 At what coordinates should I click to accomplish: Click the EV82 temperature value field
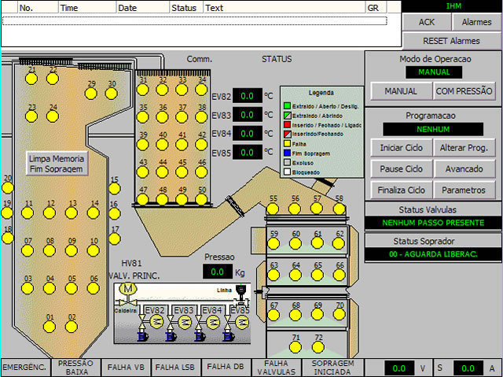click(248, 96)
